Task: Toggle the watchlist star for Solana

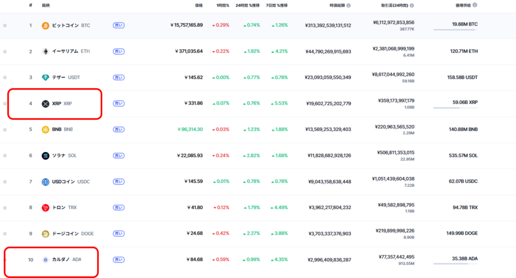Action: pos(5,155)
